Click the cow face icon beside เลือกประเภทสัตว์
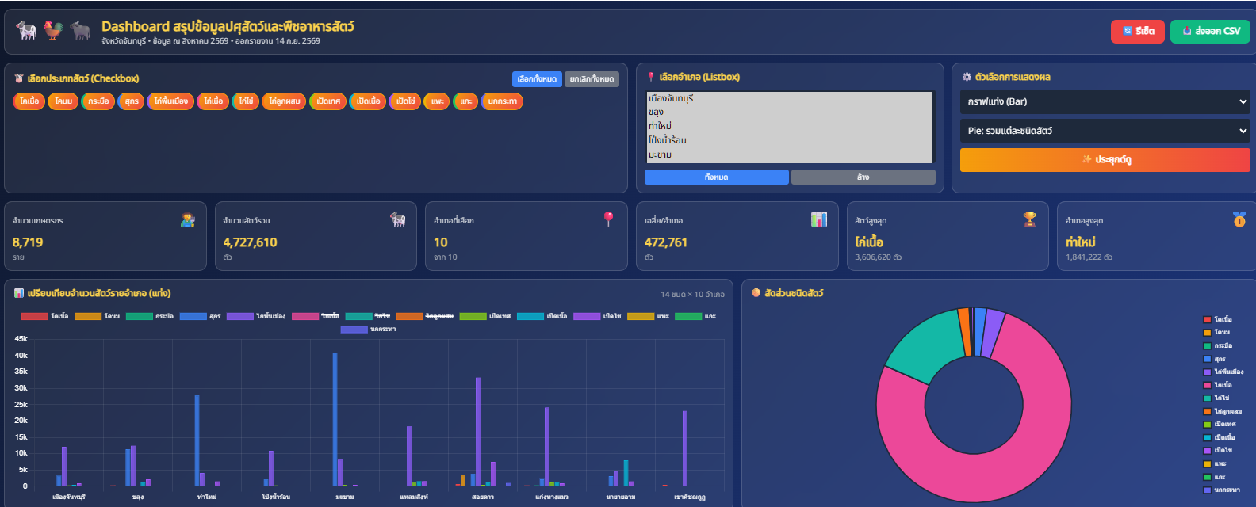The width and height of the screenshot is (1256, 507). (x=19, y=78)
